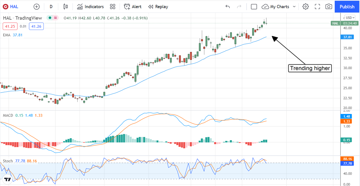Viewport: 360px width, 186px height.
Task: Open the indicator templates grid icon
Action: (x=112, y=7)
